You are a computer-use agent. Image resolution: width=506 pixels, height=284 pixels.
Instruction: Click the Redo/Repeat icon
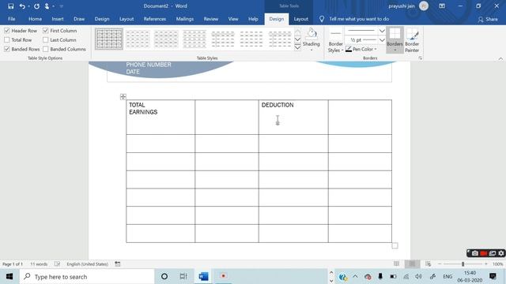coord(36,6)
